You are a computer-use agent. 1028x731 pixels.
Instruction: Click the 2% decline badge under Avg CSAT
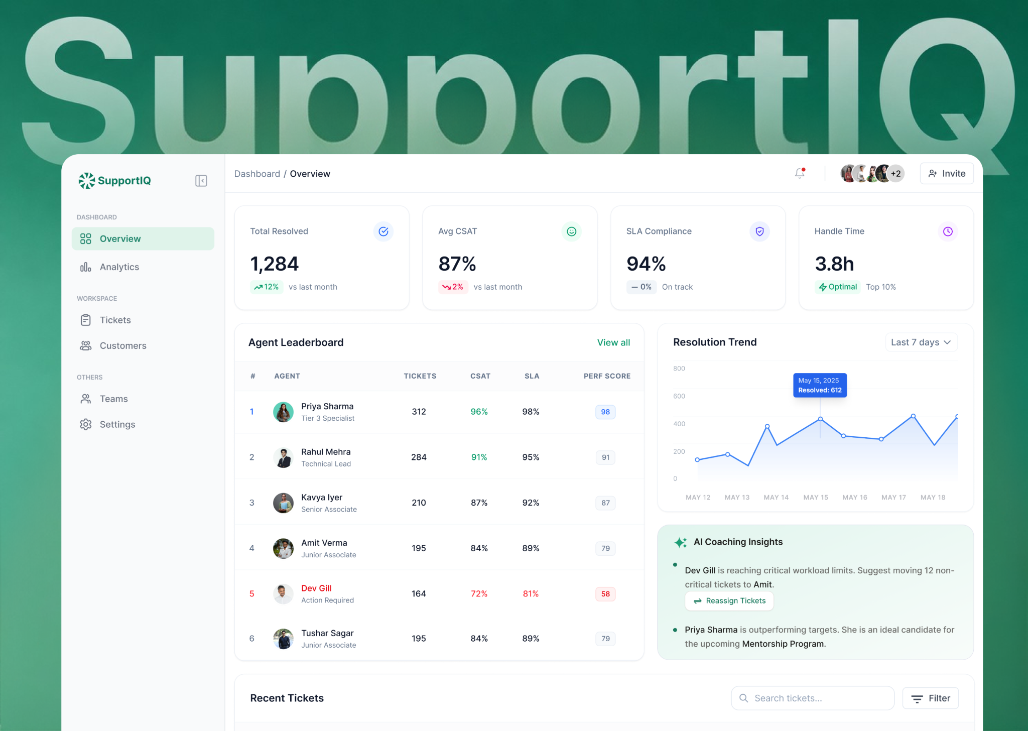point(453,287)
